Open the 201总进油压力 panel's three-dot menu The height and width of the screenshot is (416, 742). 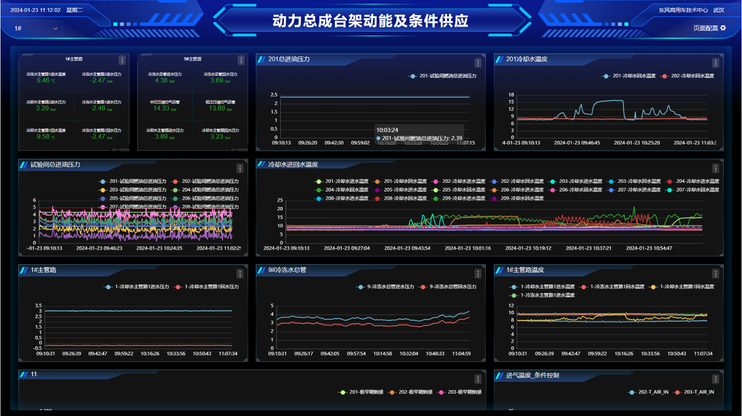point(478,63)
